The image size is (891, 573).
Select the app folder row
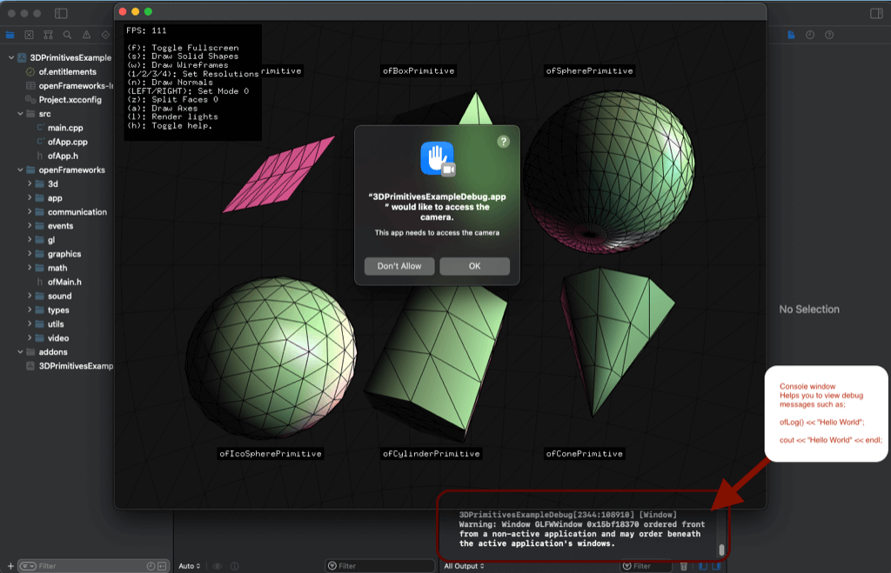(x=55, y=198)
